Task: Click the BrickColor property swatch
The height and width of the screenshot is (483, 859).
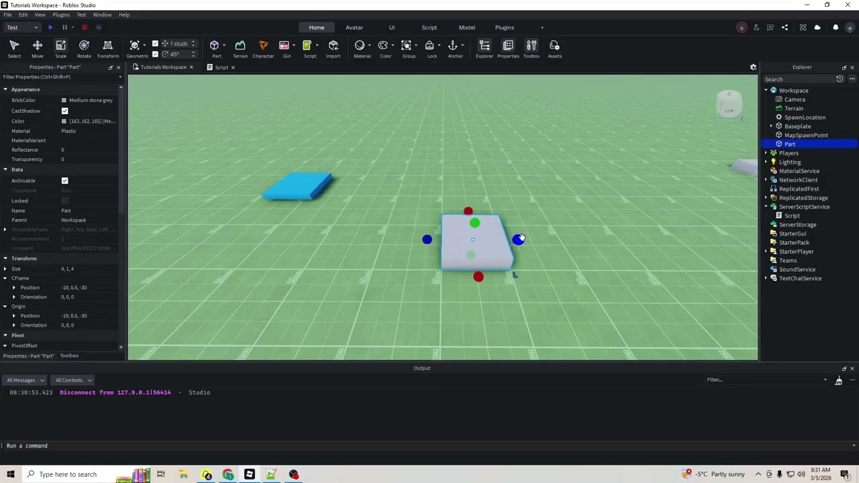Action: click(x=64, y=100)
